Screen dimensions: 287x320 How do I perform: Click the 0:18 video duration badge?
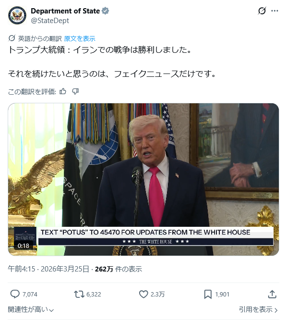tap(23, 246)
